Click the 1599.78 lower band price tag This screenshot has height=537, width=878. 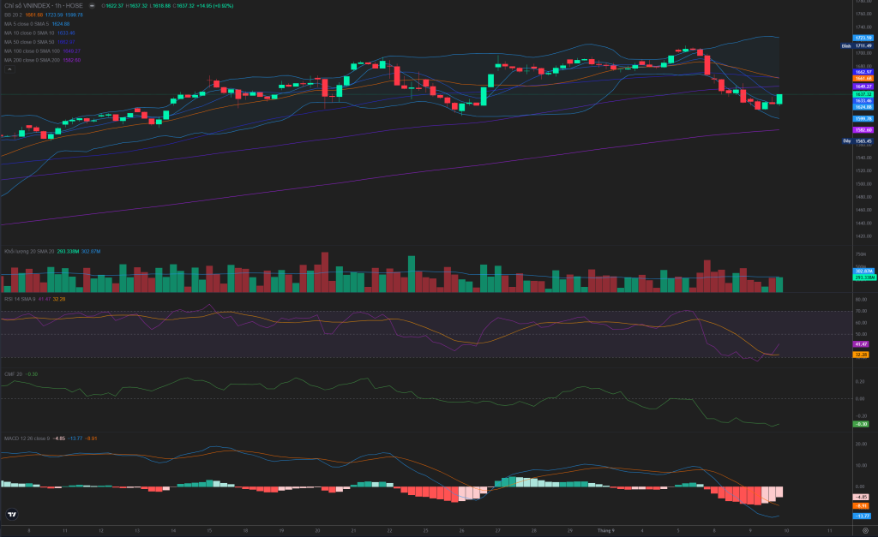(863, 118)
